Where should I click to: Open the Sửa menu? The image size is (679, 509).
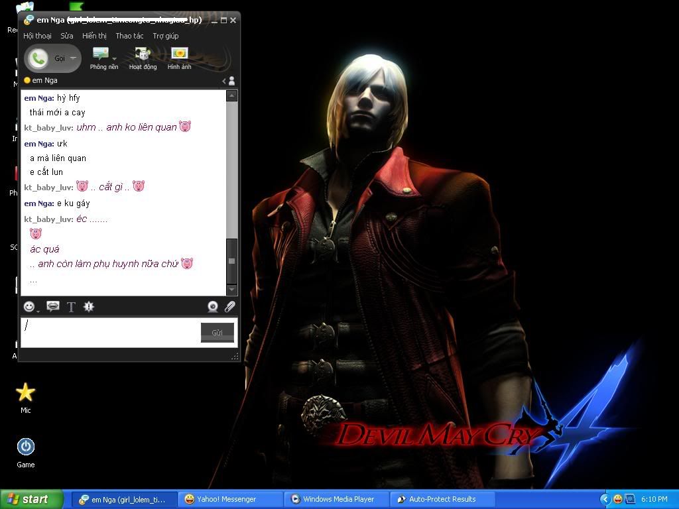point(67,36)
